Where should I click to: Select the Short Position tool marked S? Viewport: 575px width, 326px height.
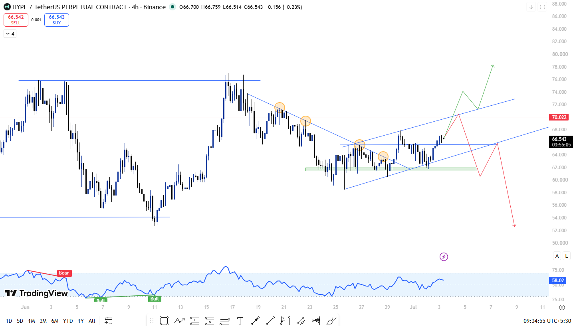210,320
